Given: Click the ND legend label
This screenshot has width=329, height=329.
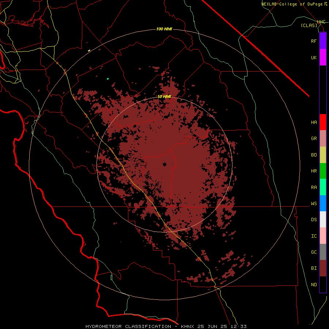Looking at the screenshot, I should click(x=314, y=285).
